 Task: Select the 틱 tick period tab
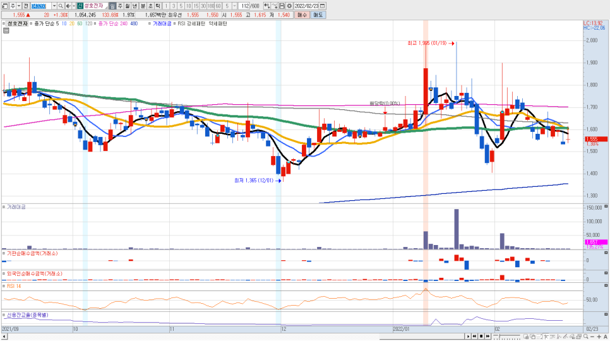coord(158,6)
